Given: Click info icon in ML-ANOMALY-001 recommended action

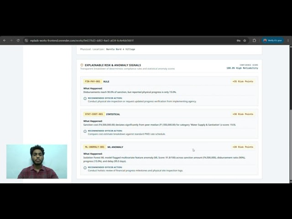Looking at the screenshot, I should click(x=85, y=168).
